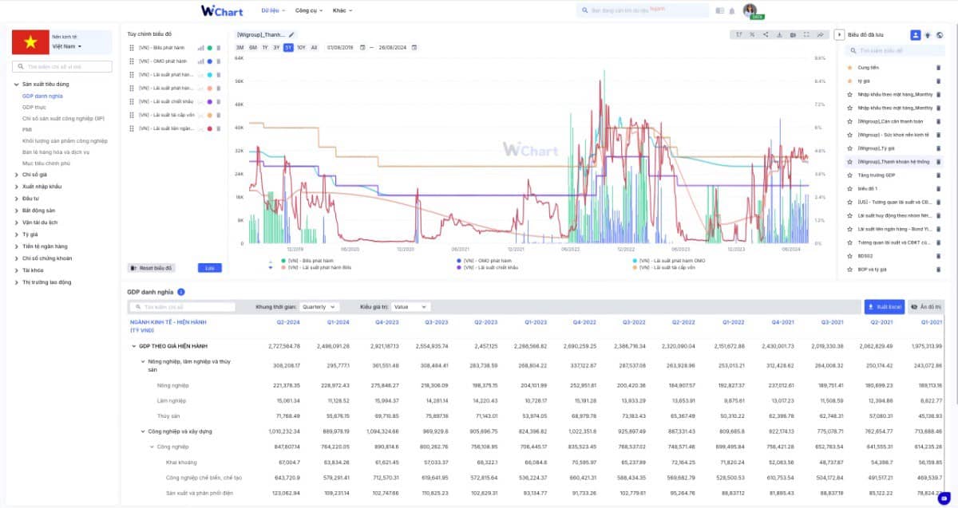Open the 'Công cụ' menu
Image resolution: width=958 pixels, height=508 pixels.
pos(307,10)
